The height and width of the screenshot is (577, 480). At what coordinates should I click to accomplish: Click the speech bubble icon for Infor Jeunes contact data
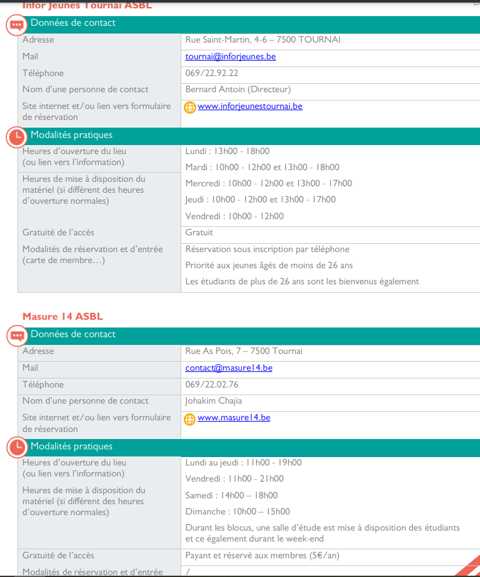tap(17, 25)
